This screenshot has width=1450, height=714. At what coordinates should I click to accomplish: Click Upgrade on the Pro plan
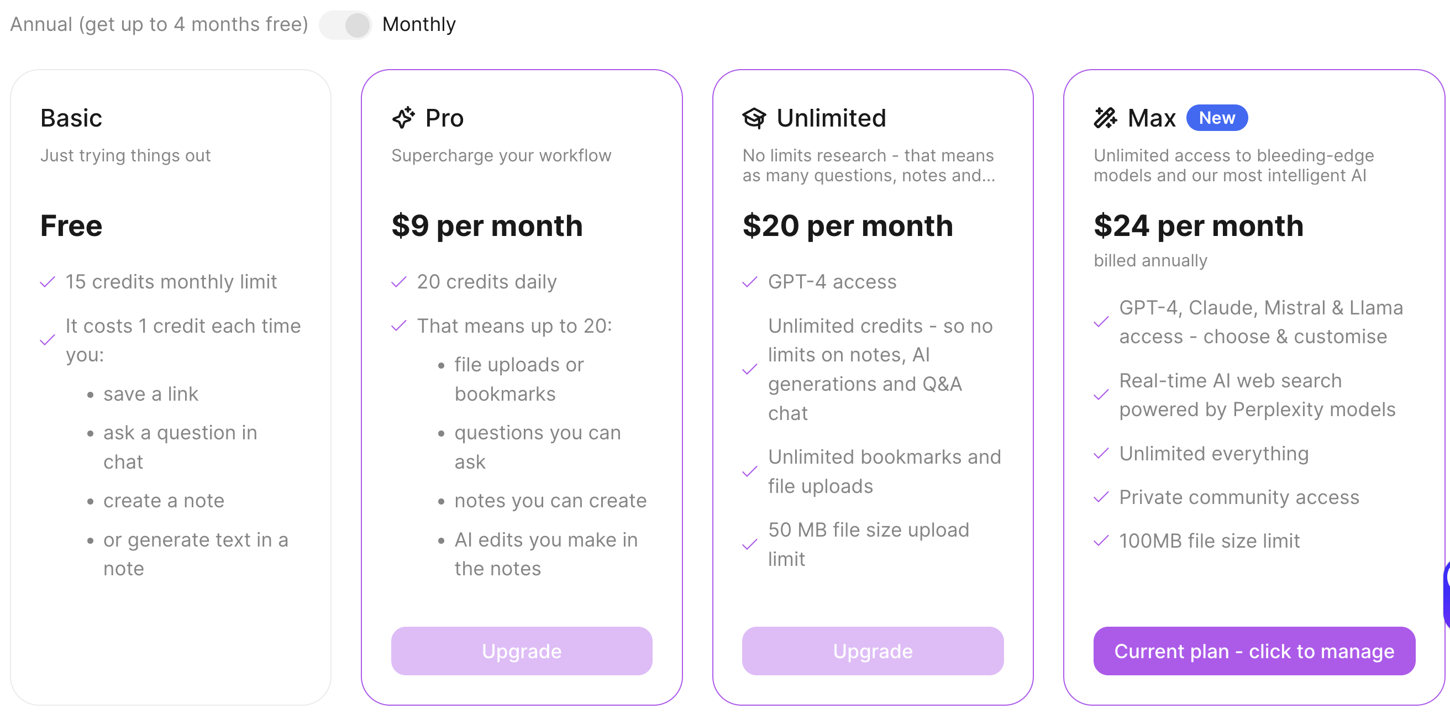pos(521,650)
